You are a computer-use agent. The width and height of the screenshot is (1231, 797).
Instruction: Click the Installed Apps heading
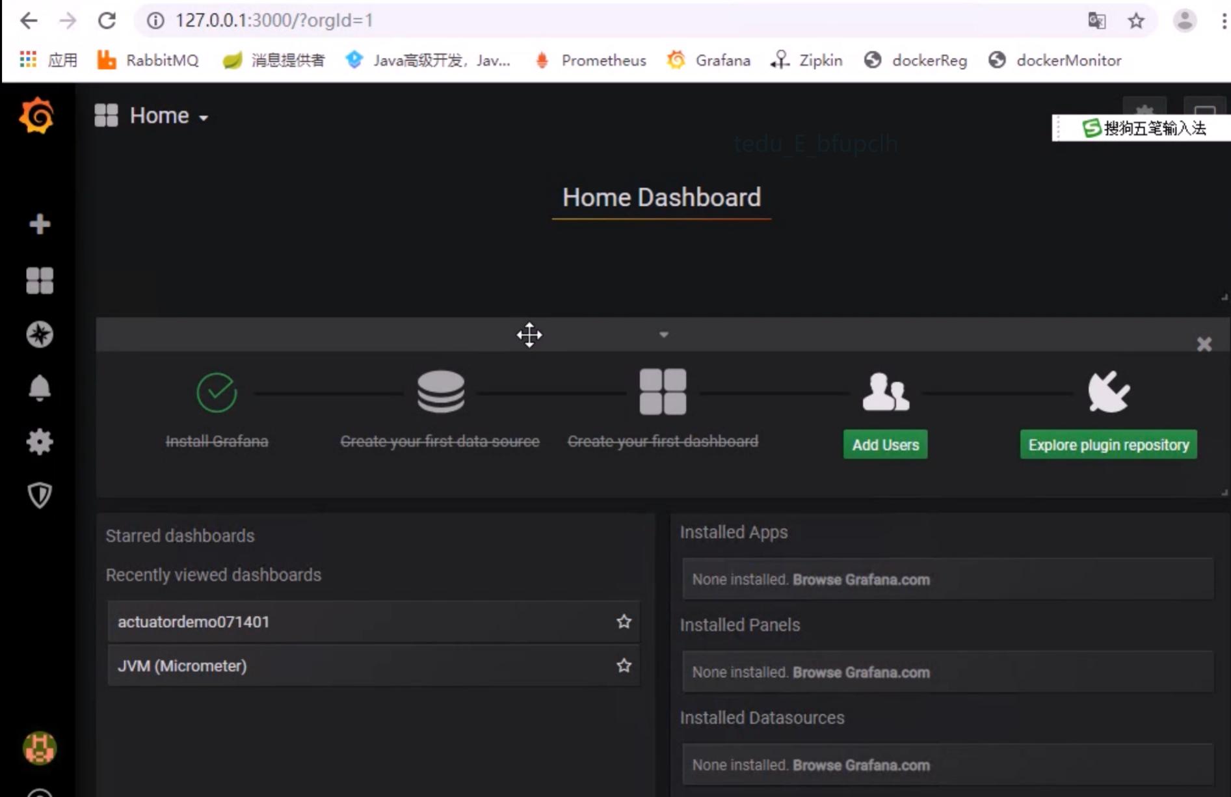(734, 532)
